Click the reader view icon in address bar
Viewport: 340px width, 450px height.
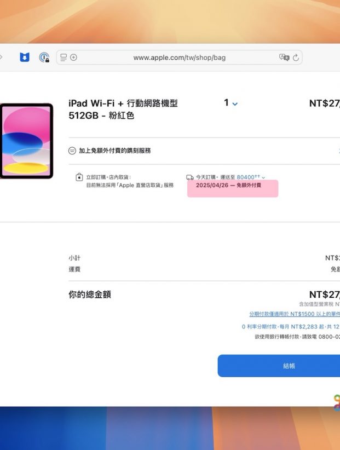click(64, 57)
